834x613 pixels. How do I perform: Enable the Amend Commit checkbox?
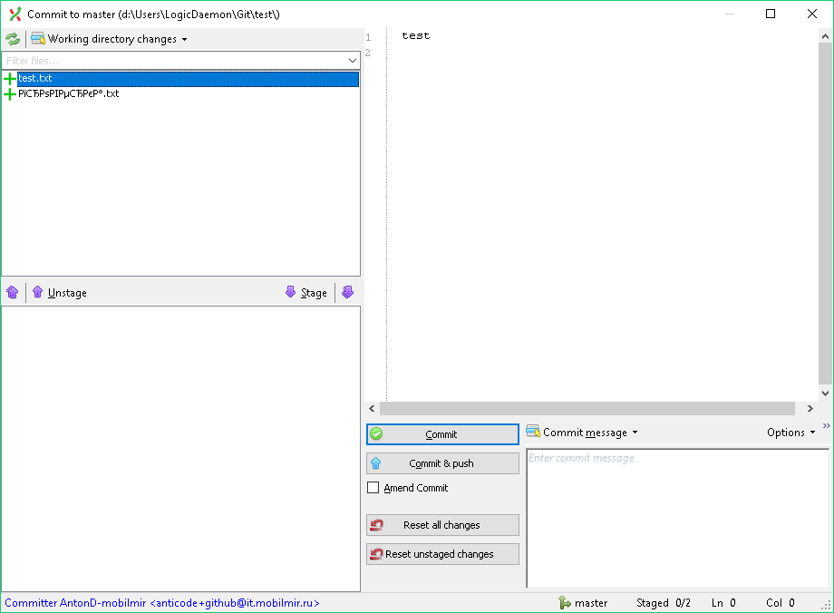pyautogui.click(x=373, y=487)
